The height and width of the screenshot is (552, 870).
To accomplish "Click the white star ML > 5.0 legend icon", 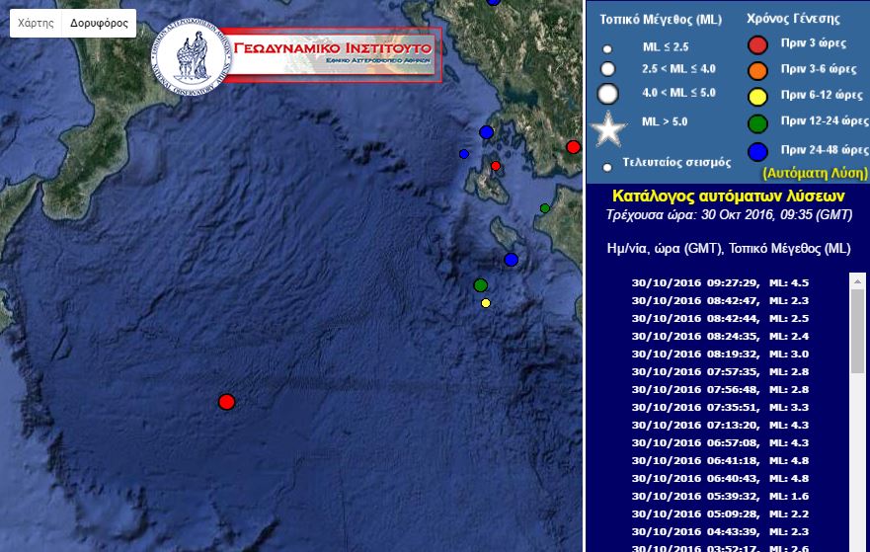I will pyautogui.click(x=608, y=129).
